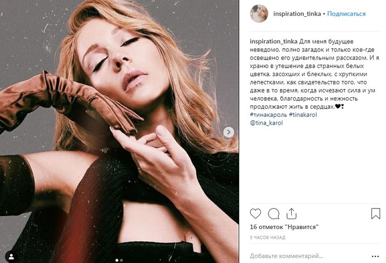Go to next photo with carousel arrow

point(229,131)
